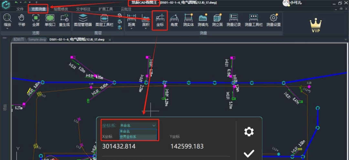Switch to the 绘图修改 ribbon tab
This screenshot has width=349, height=160.
[61, 9]
